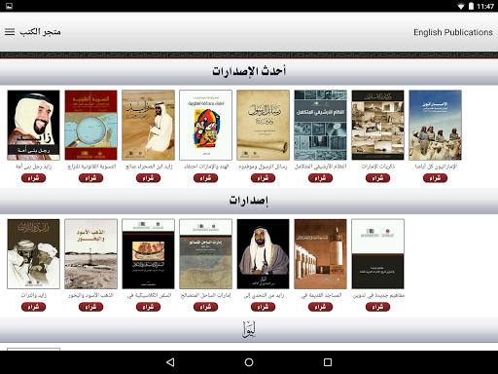Buy the last book in second row

[377, 307]
